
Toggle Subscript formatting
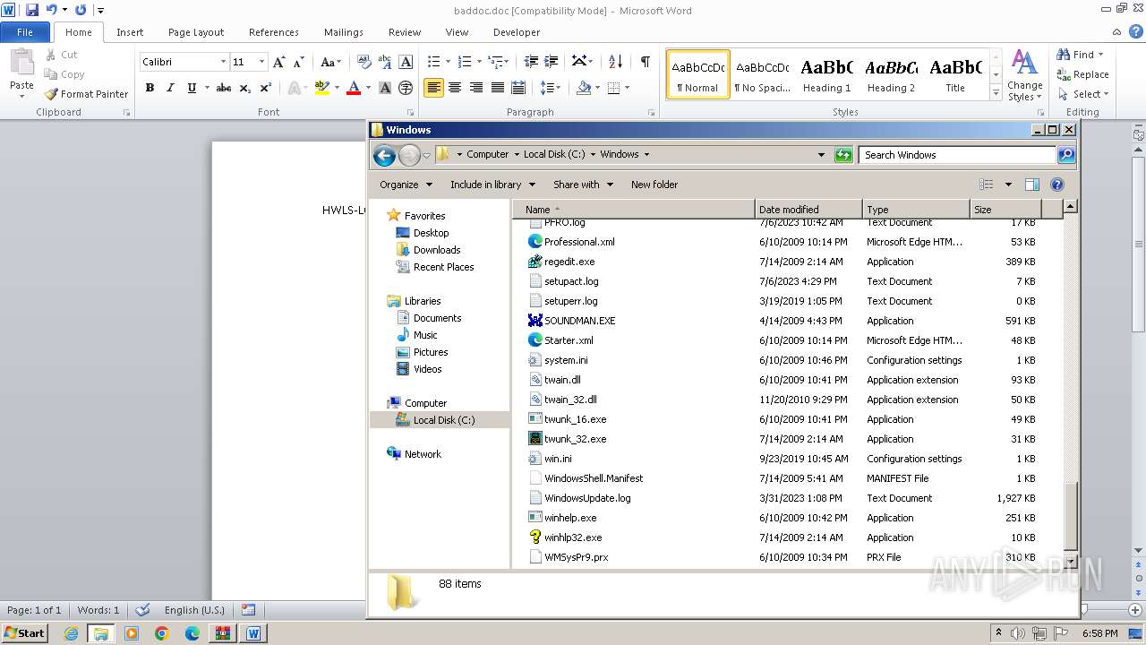pyautogui.click(x=245, y=88)
